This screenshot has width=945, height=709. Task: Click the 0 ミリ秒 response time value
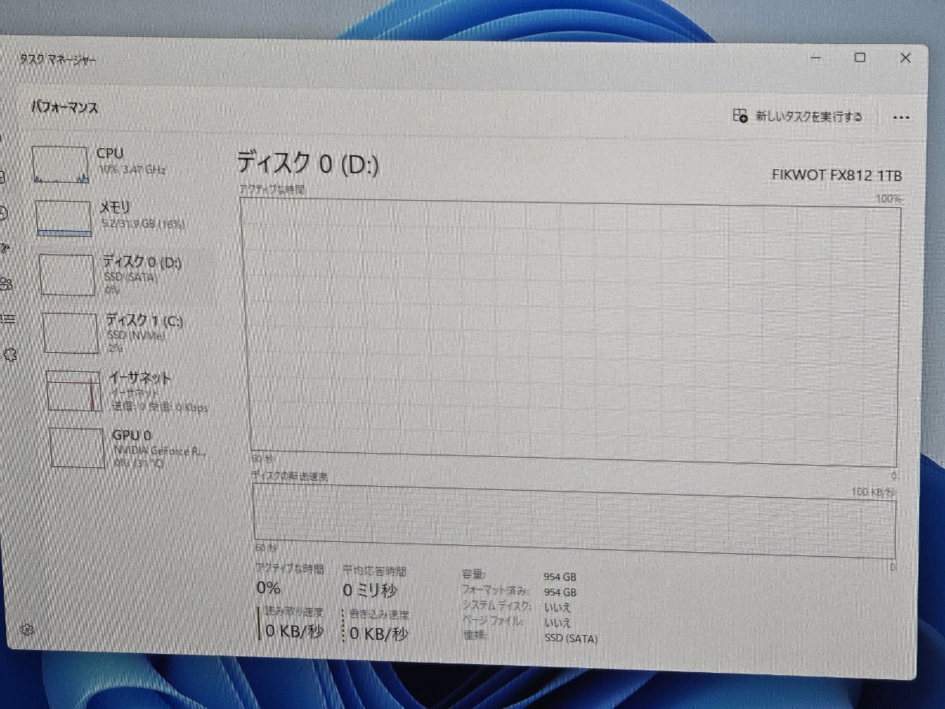(369, 590)
